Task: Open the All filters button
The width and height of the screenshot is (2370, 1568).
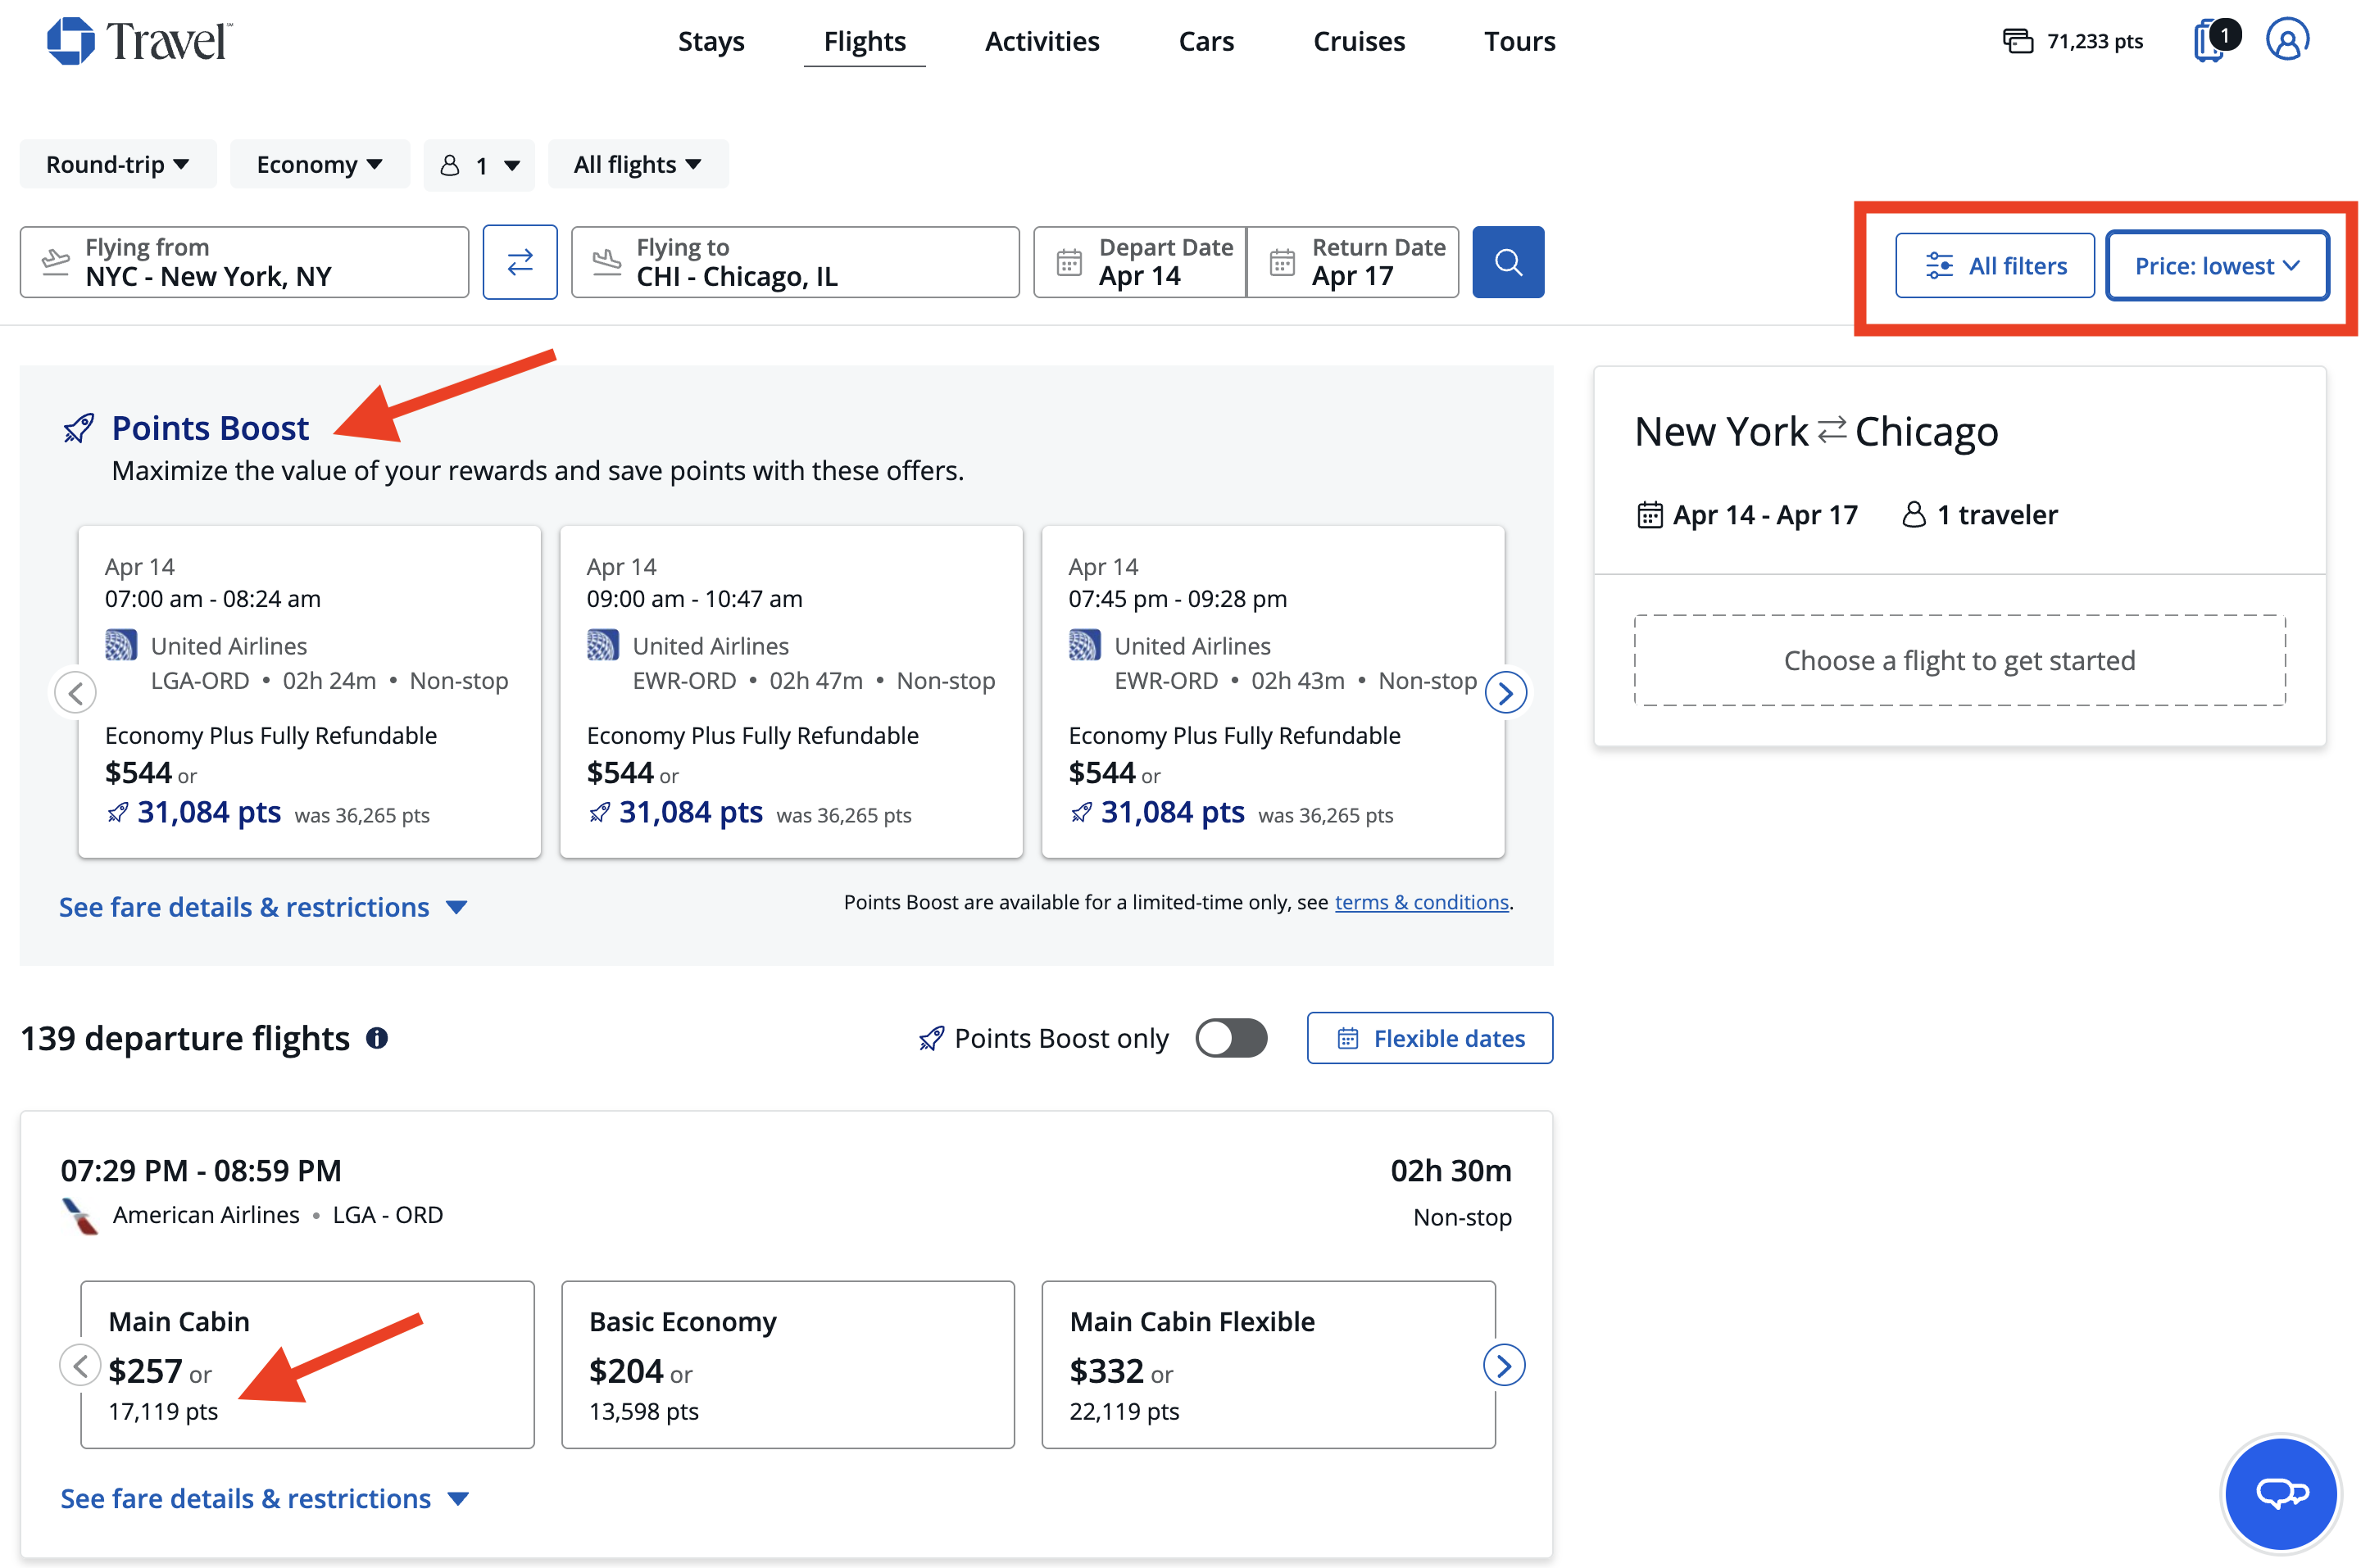Action: (1994, 266)
